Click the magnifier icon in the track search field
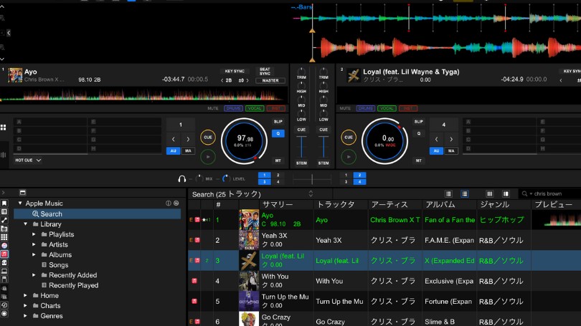 pos(526,193)
